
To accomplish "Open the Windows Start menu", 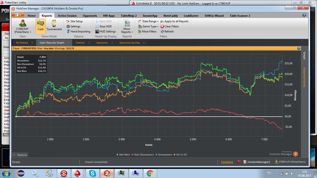I will click(6, 173).
